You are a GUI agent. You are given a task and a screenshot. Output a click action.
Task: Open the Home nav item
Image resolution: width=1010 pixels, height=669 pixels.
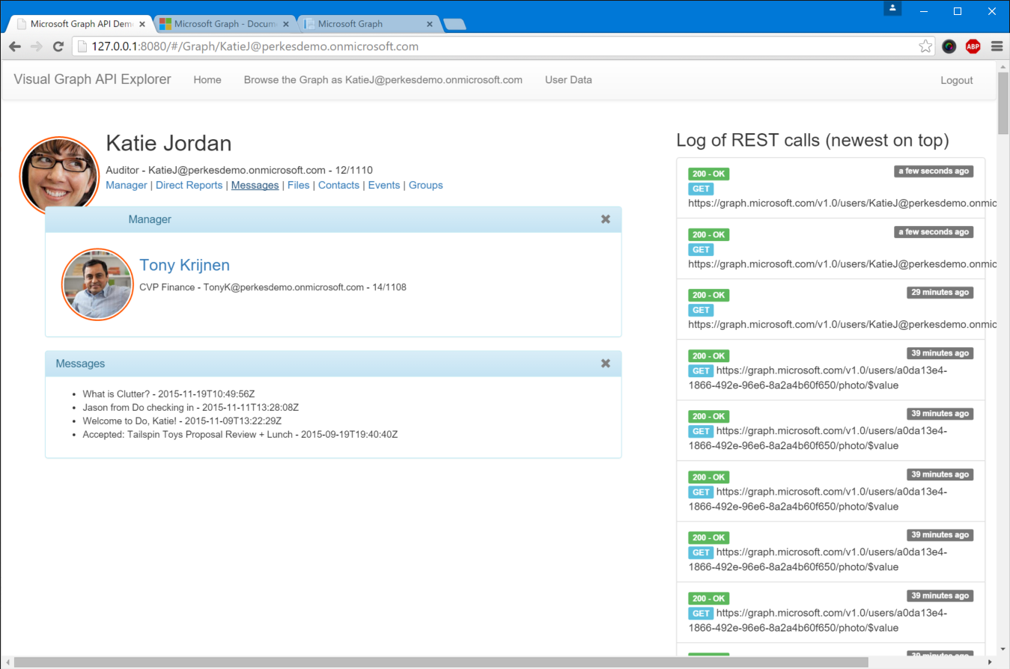coord(207,80)
